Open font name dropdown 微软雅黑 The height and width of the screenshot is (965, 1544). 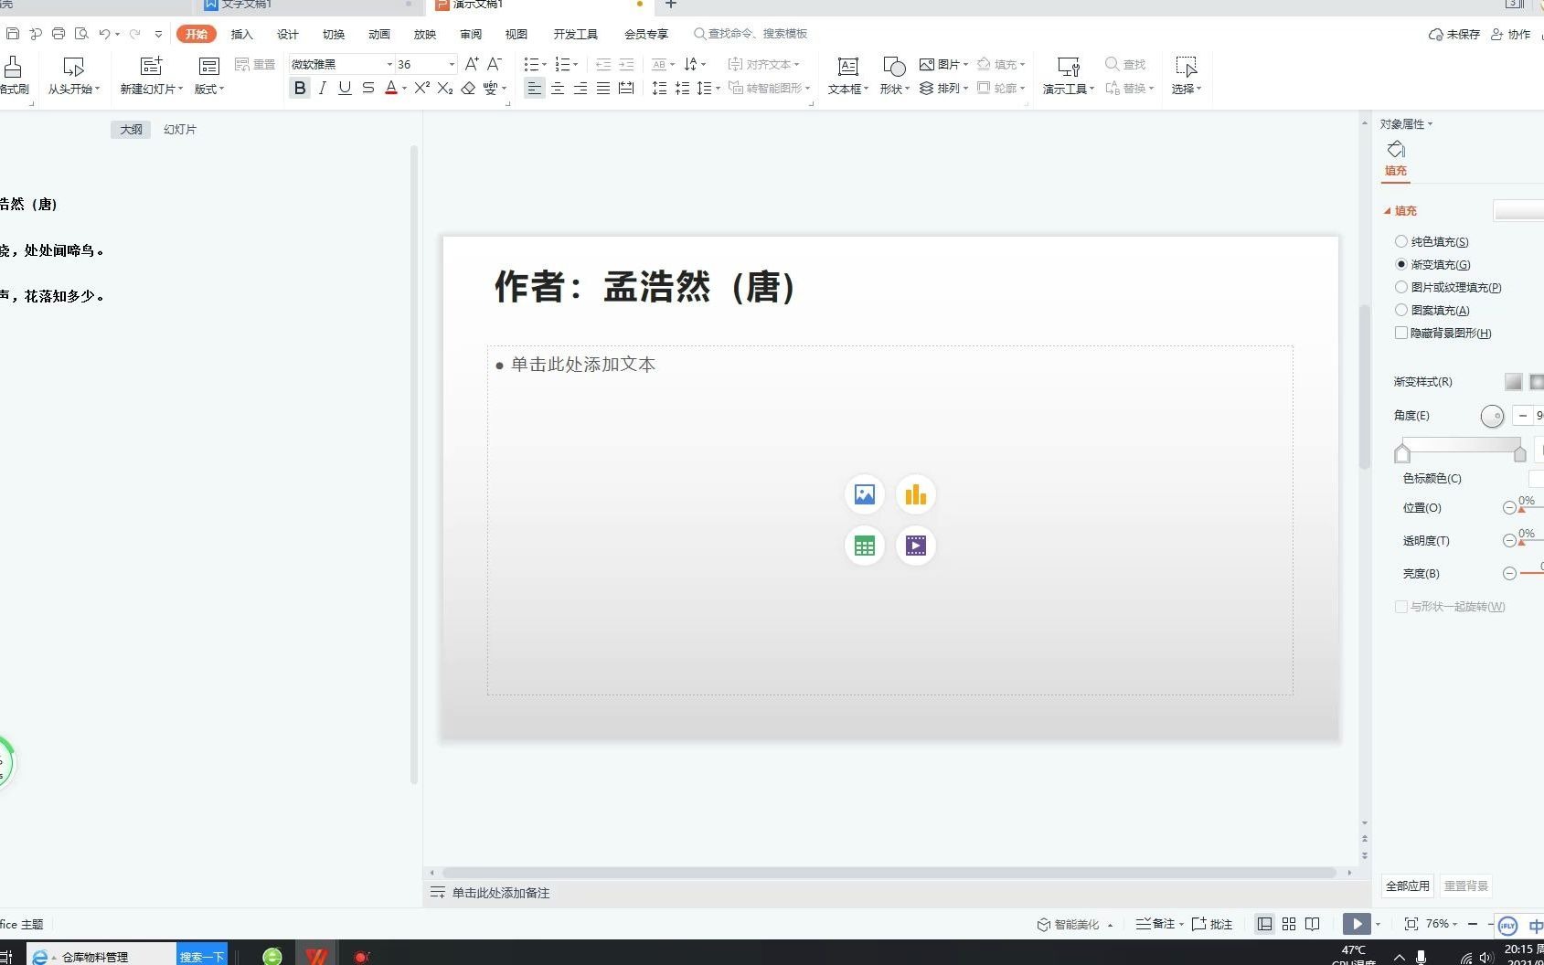click(389, 65)
